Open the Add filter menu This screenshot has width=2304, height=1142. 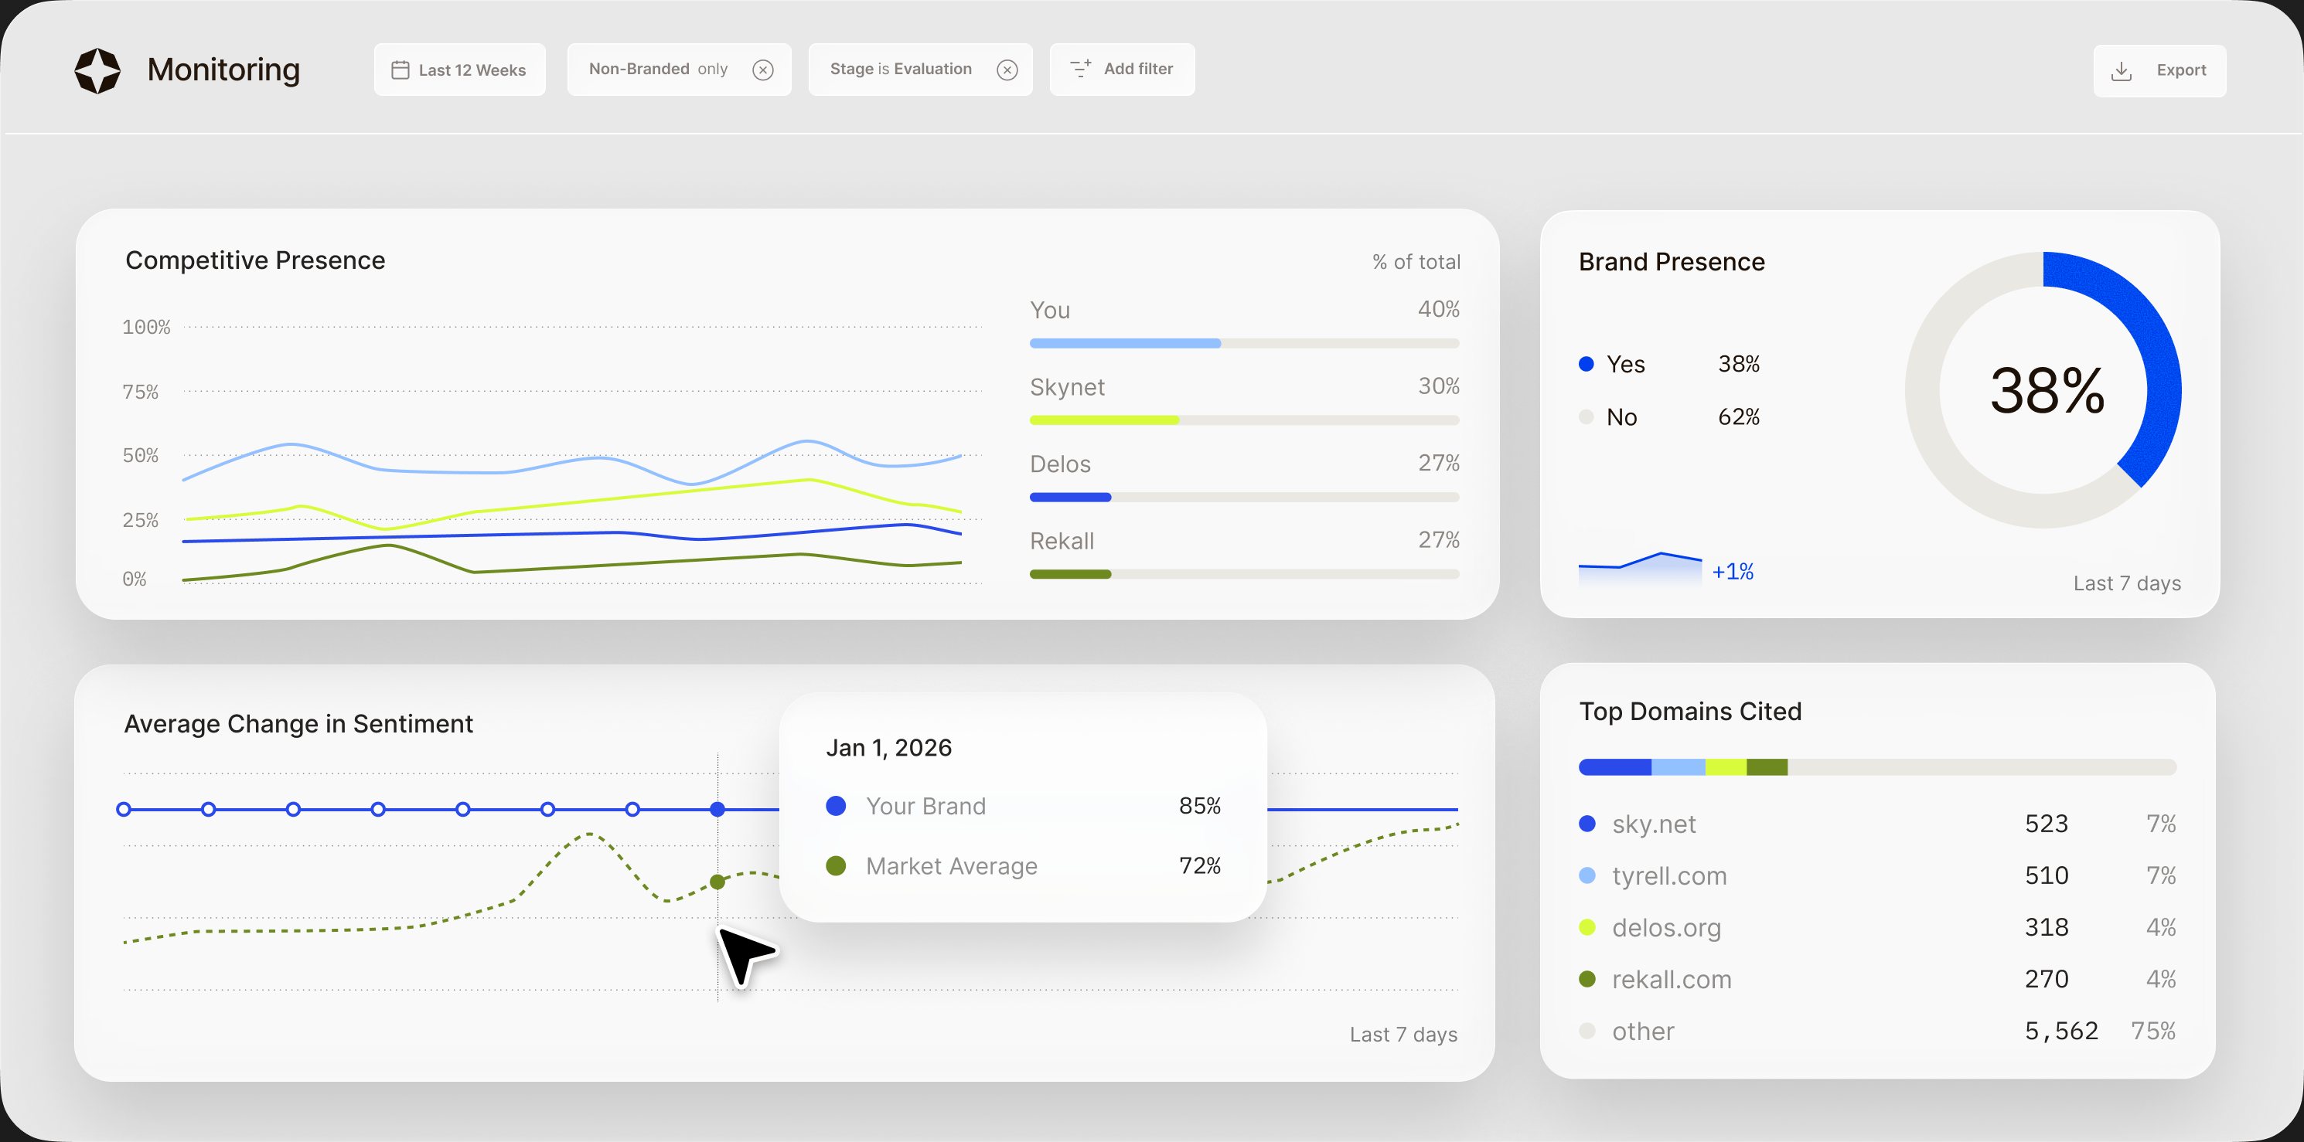(1122, 69)
